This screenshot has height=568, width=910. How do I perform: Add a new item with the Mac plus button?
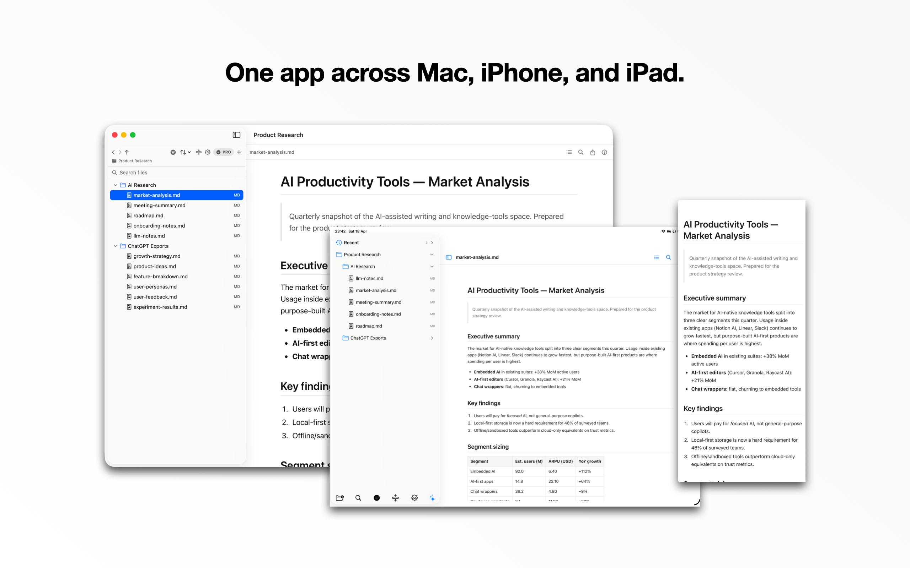pos(239,152)
